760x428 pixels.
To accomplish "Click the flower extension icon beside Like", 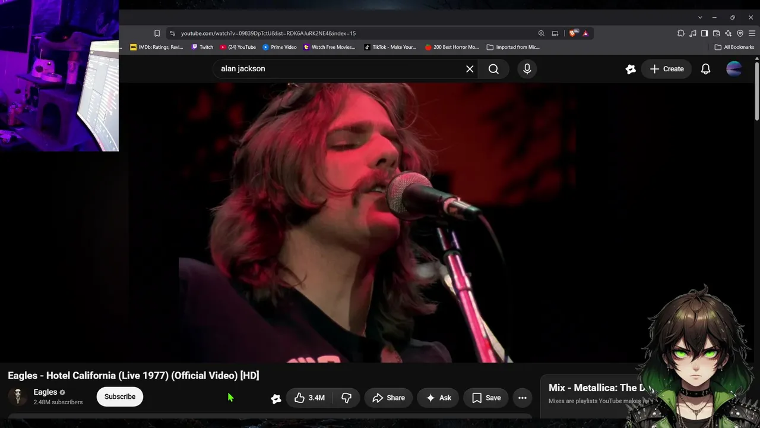I will coord(276,398).
